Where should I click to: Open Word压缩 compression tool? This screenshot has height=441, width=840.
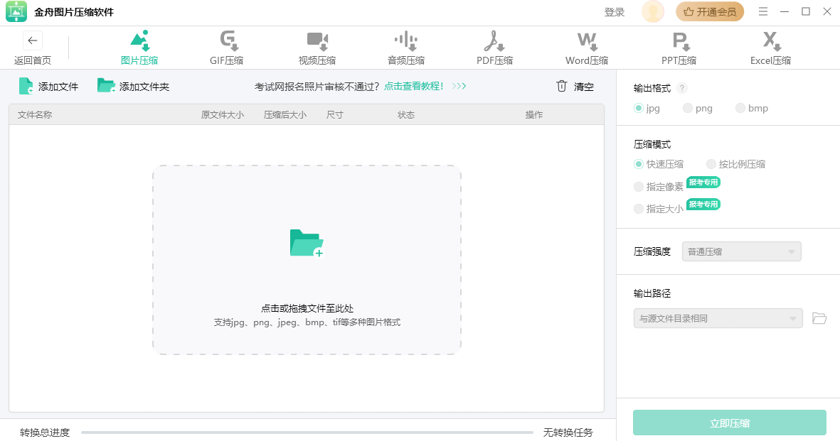587,40
